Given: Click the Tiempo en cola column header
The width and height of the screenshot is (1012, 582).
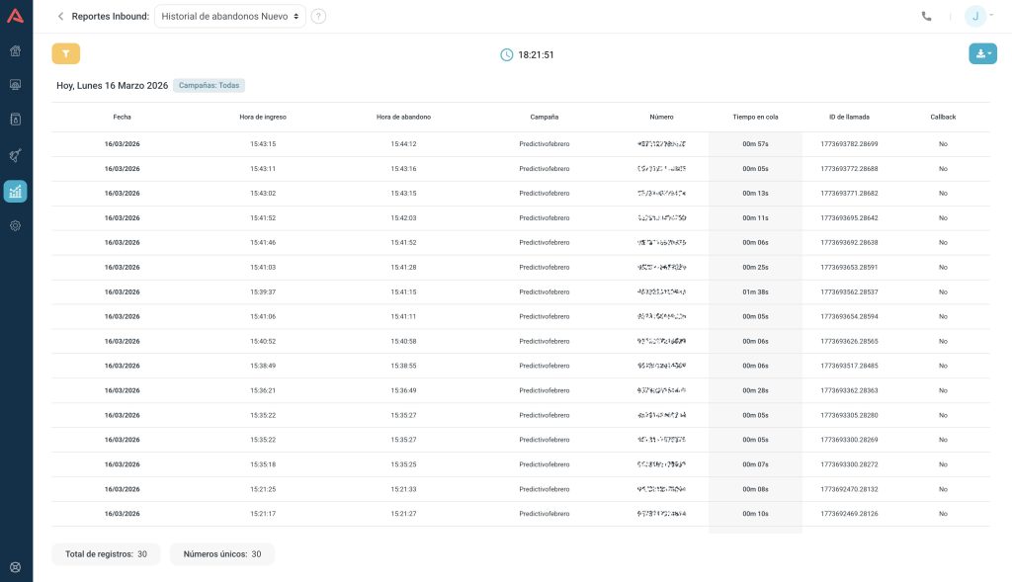Looking at the screenshot, I should pyautogui.click(x=755, y=117).
